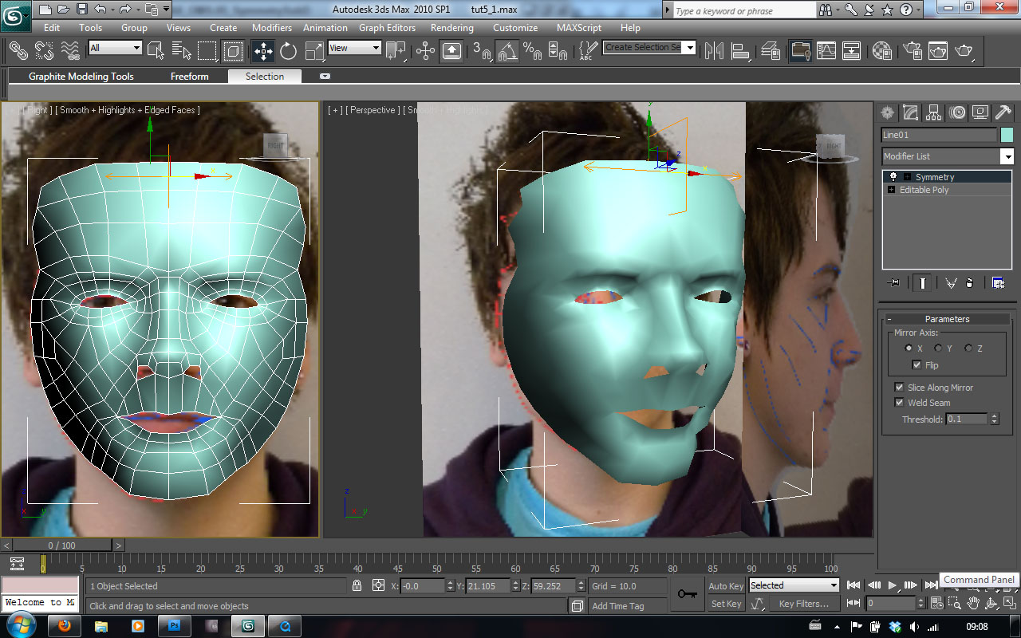This screenshot has height=638, width=1021.
Task: Pin the modifier stack
Action: click(894, 282)
